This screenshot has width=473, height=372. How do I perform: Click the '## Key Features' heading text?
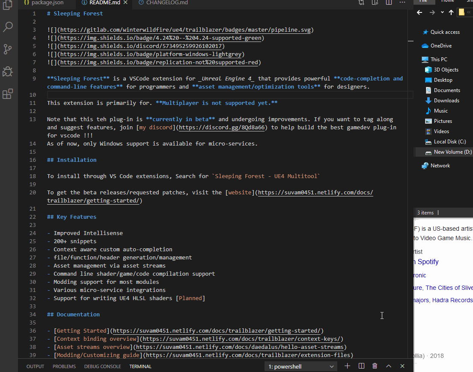point(72,217)
